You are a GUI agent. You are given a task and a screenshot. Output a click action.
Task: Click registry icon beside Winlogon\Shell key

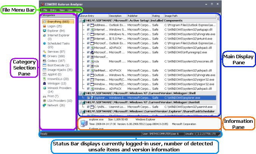click(84, 93)
